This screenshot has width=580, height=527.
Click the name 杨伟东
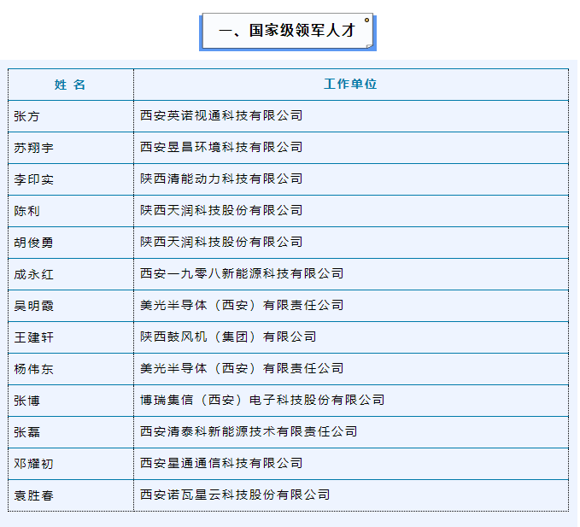[x=33, y=369]
